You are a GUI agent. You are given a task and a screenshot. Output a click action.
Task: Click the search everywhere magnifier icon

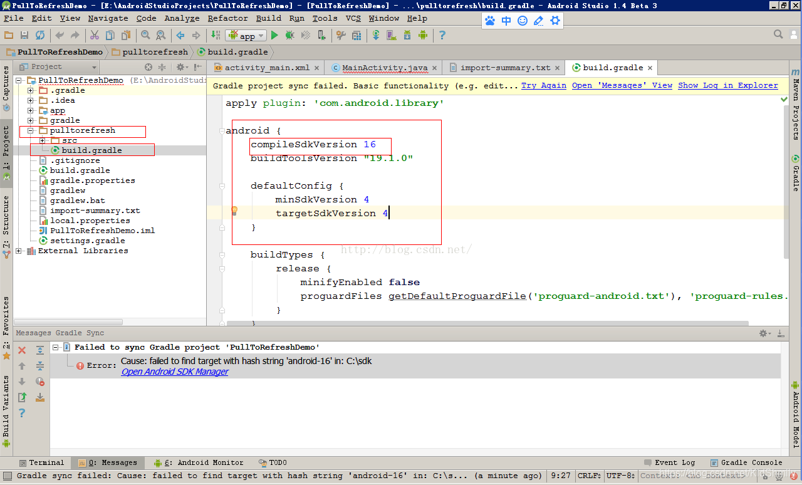coord(778,34)
